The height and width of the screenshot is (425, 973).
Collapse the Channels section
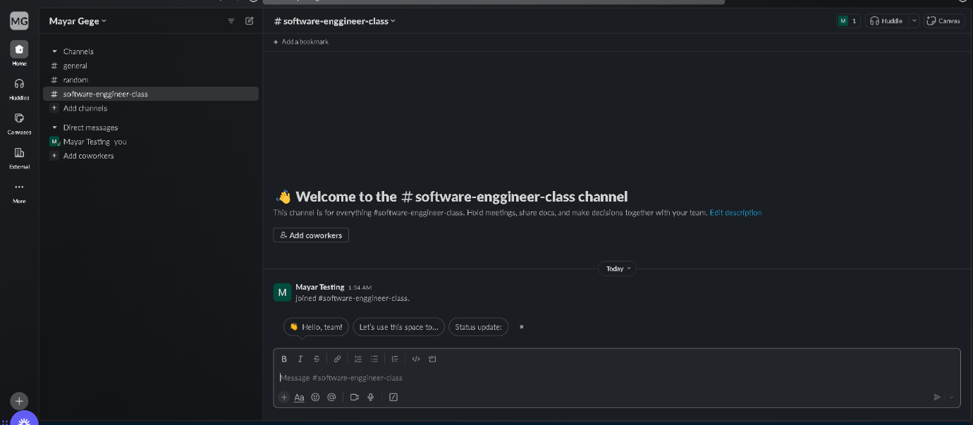55,51
